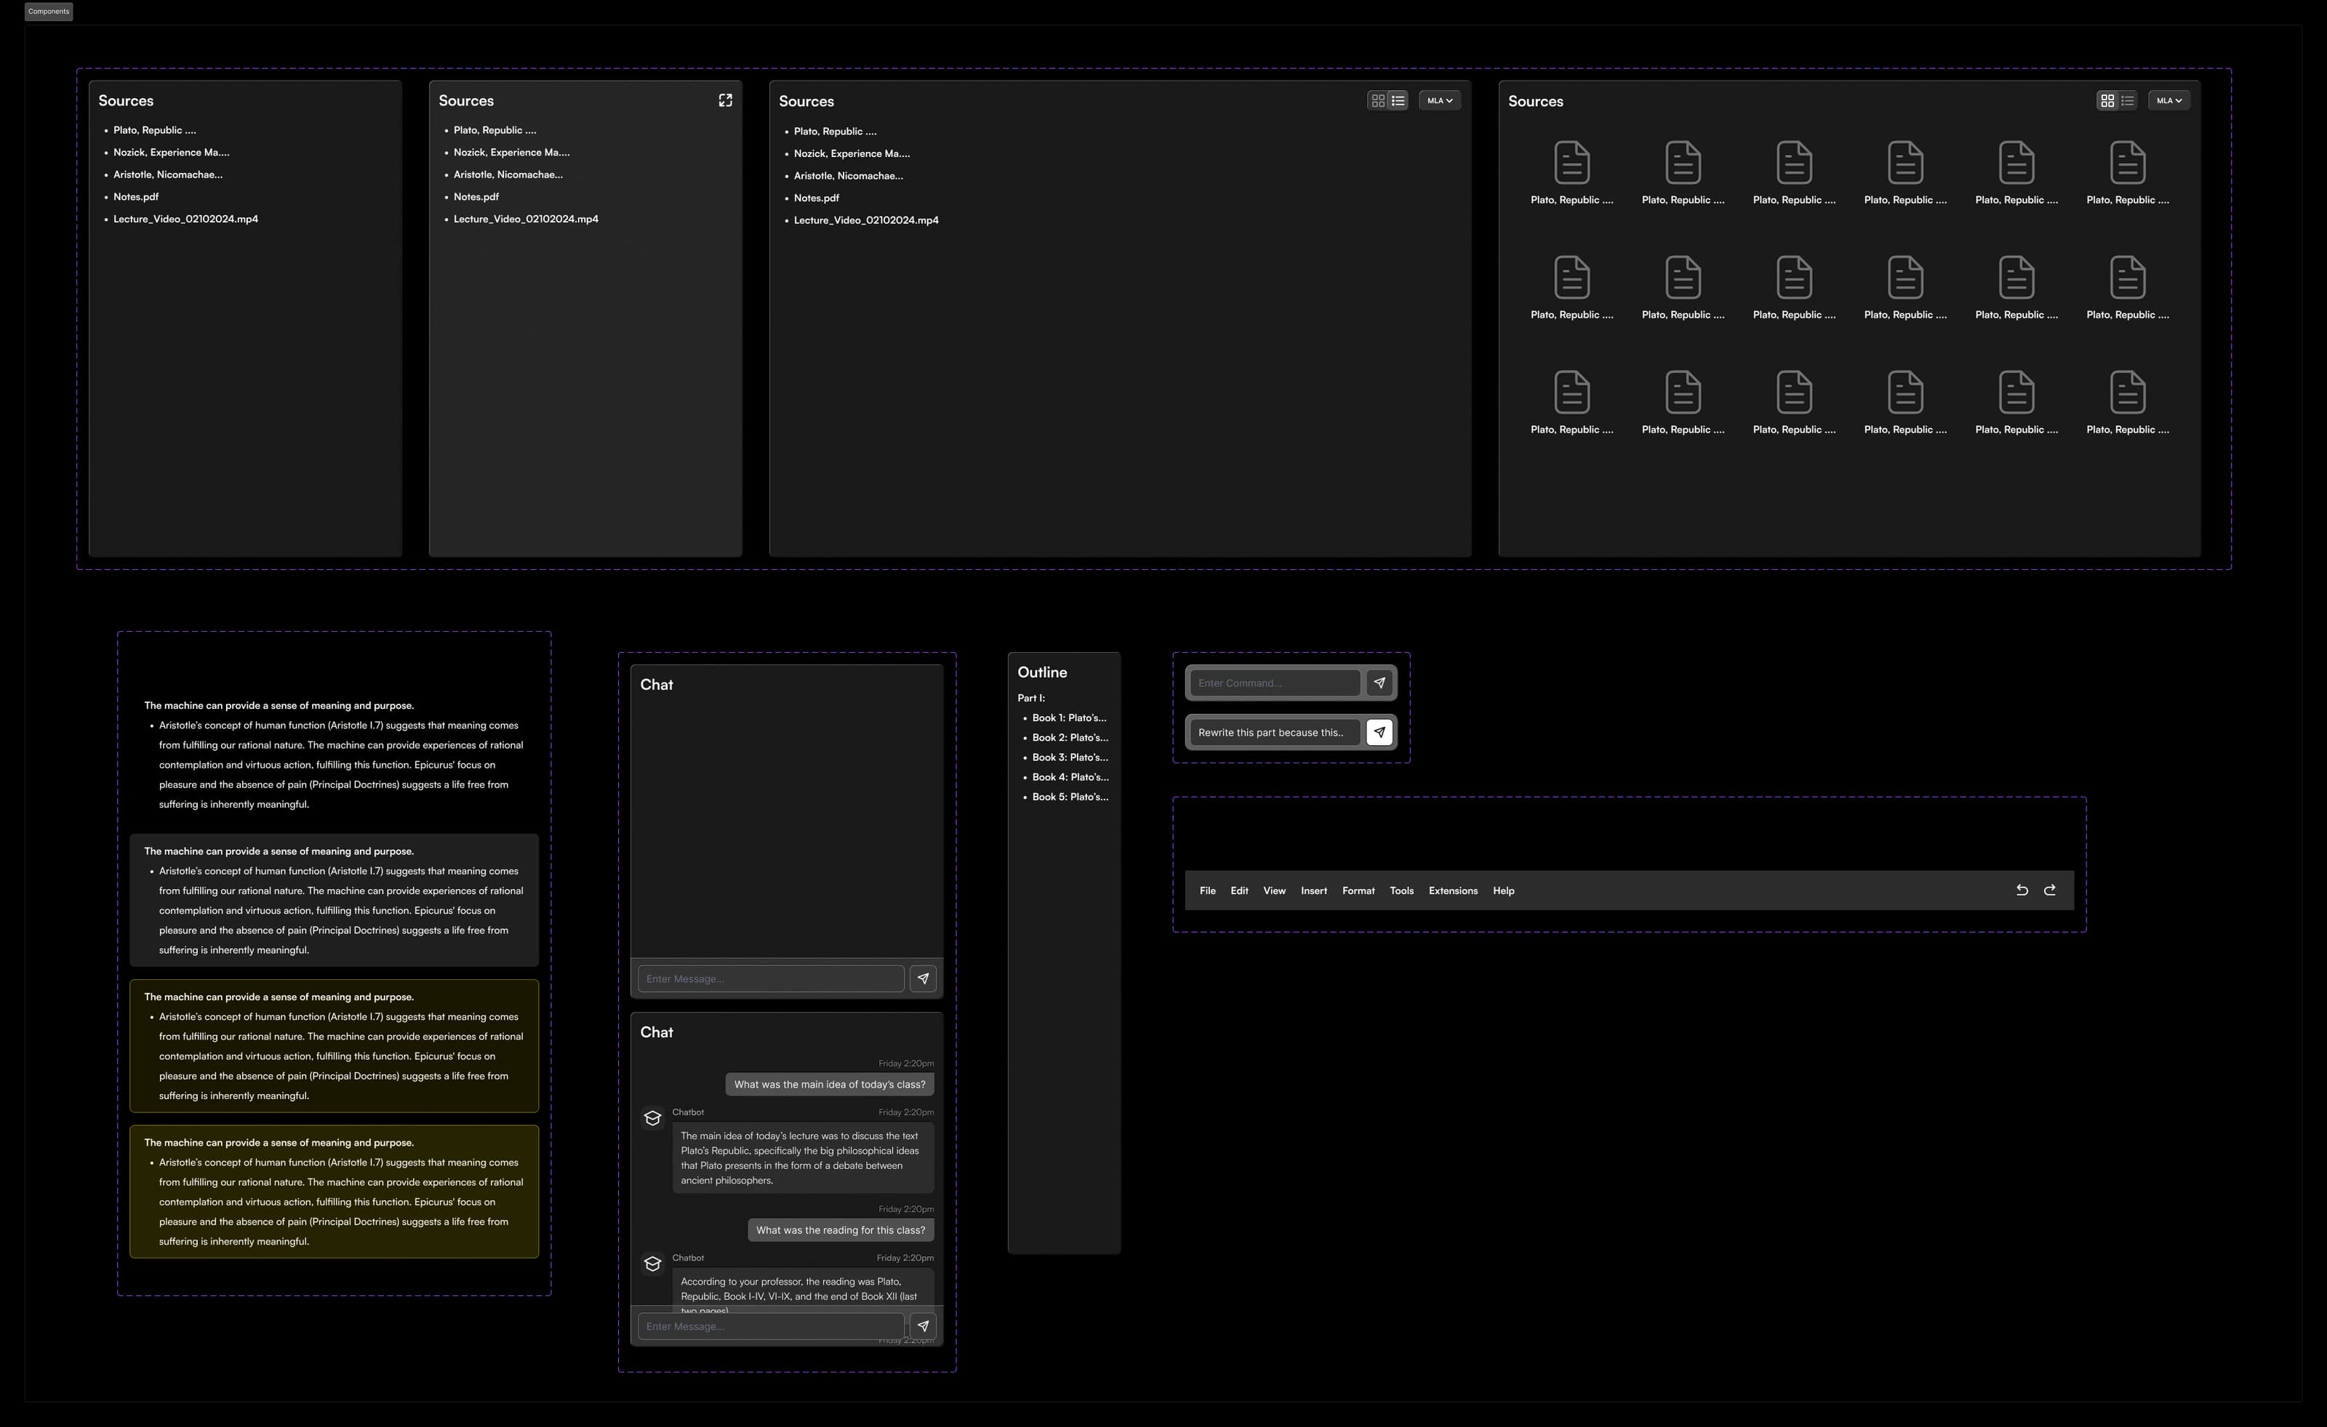The width and height of the screenshot is (2327, 1427).
Task: Open the Edit menu
Action: coord(1239,891)
